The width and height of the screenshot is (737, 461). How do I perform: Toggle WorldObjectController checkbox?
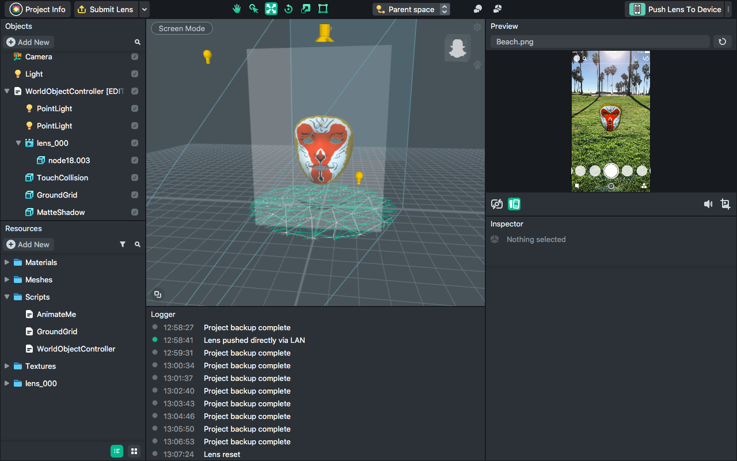click(x=134, y=91)
